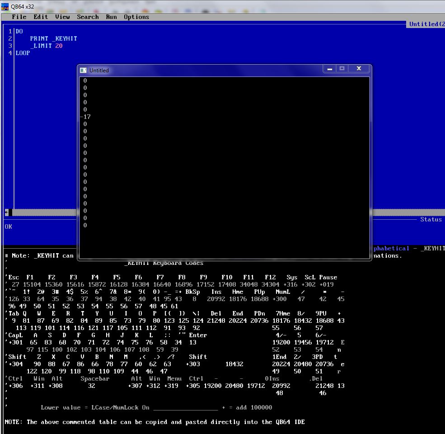
Task: Click line number 1 in the gutter
Action: click(10, 31)
